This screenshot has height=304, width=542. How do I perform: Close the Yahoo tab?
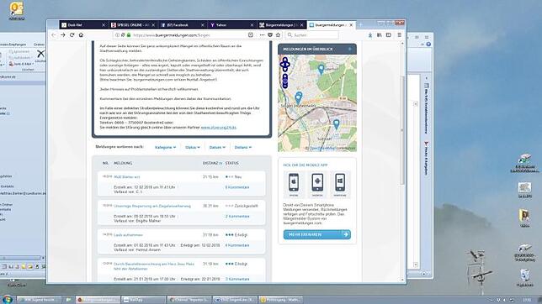tap(252, 25)
